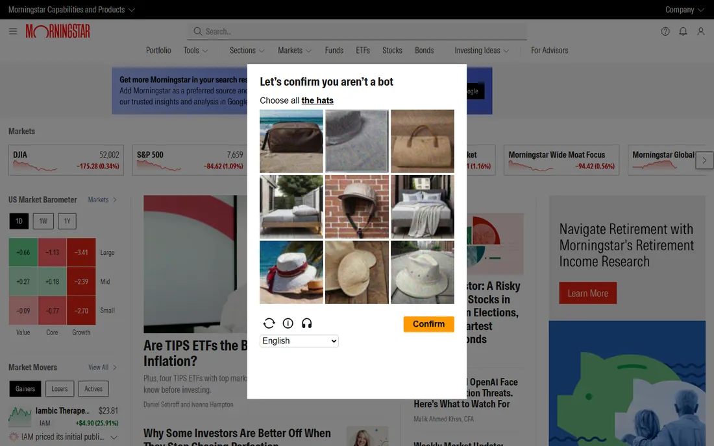Expand the IAM priced its initial publi... news row
Viewport: 714px width, 446px height.
click(64, 437)
